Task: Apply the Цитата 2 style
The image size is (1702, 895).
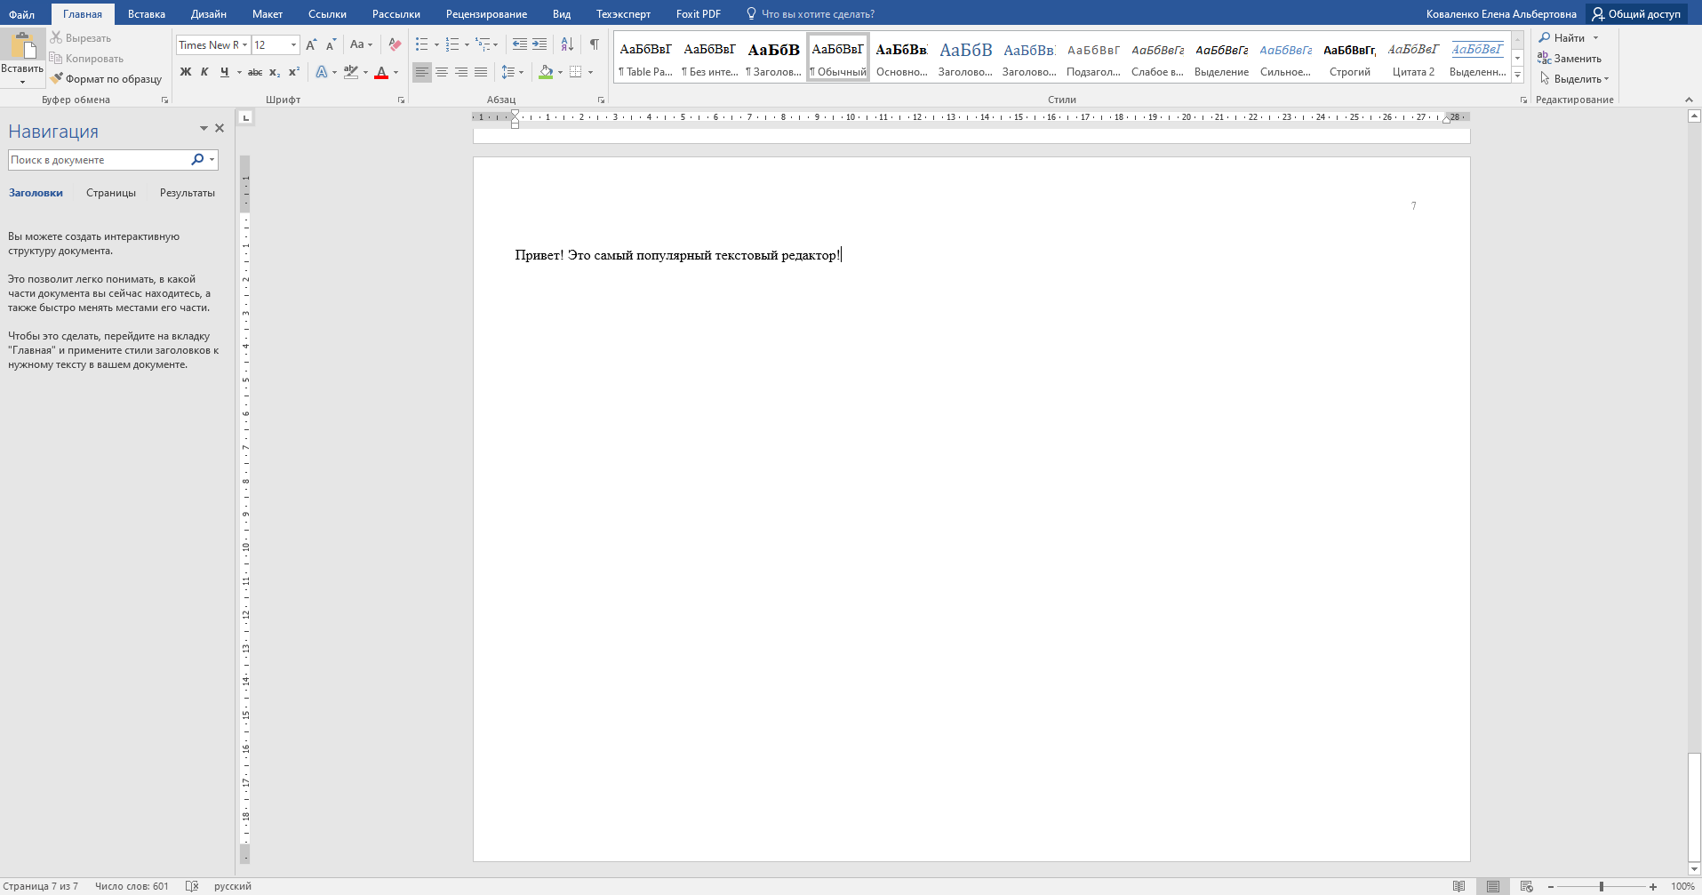Action: pos(1414,58)
